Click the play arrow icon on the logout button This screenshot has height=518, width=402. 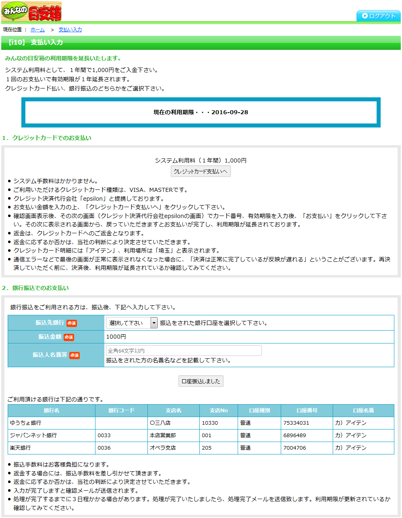click(x=365, y=16)
